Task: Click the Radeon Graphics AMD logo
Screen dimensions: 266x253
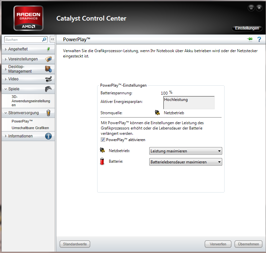Action: tap(28, 18)
